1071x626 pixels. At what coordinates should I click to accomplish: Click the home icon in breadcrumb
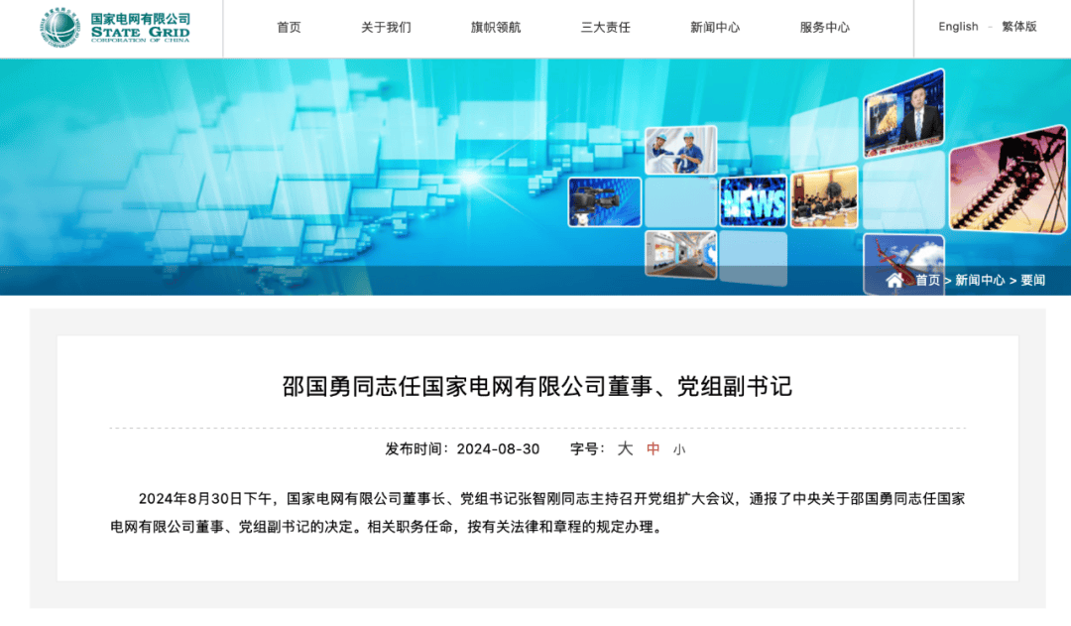point(894,280)
